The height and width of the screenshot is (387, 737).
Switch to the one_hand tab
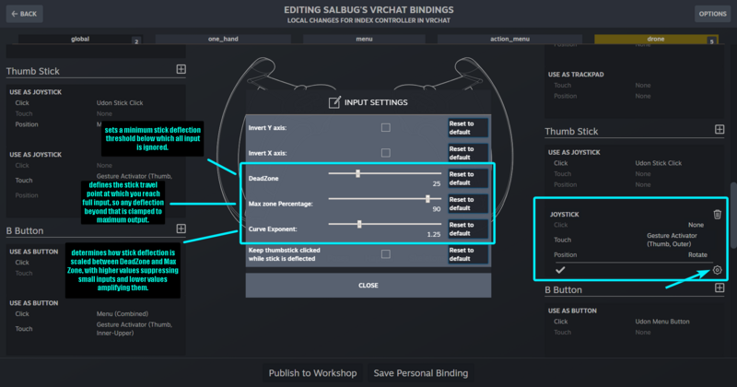click(x=223, y=39)
